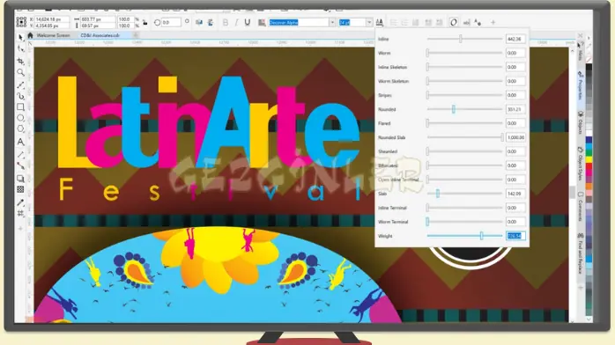The image size is (615, 345).
Task: Select the Connector tool
Action: pos(21,166)
